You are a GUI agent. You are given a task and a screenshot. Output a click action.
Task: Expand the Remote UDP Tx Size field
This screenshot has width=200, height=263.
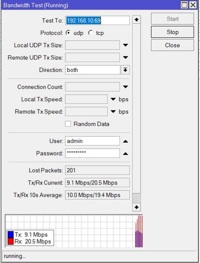pos(126,58)
